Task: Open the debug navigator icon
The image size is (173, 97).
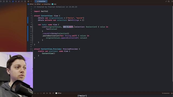Action: [x=19, y=1]
